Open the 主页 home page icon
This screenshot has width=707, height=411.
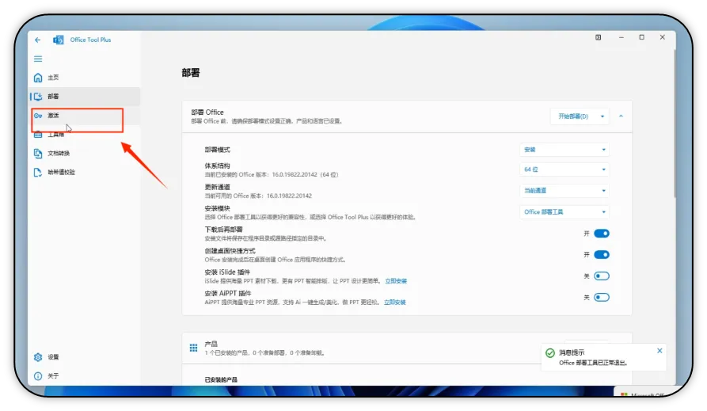pyautogui.click(x=38, y=78)
